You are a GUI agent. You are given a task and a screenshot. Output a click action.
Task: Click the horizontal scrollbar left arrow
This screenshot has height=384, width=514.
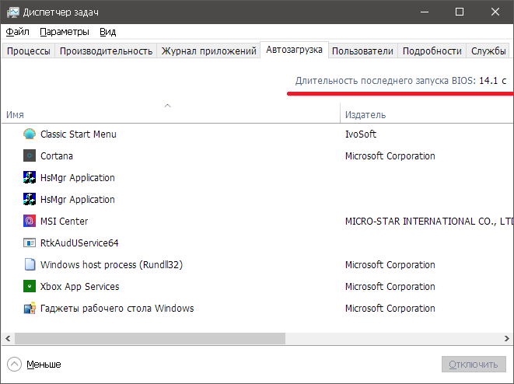click(x=8, y=338)
